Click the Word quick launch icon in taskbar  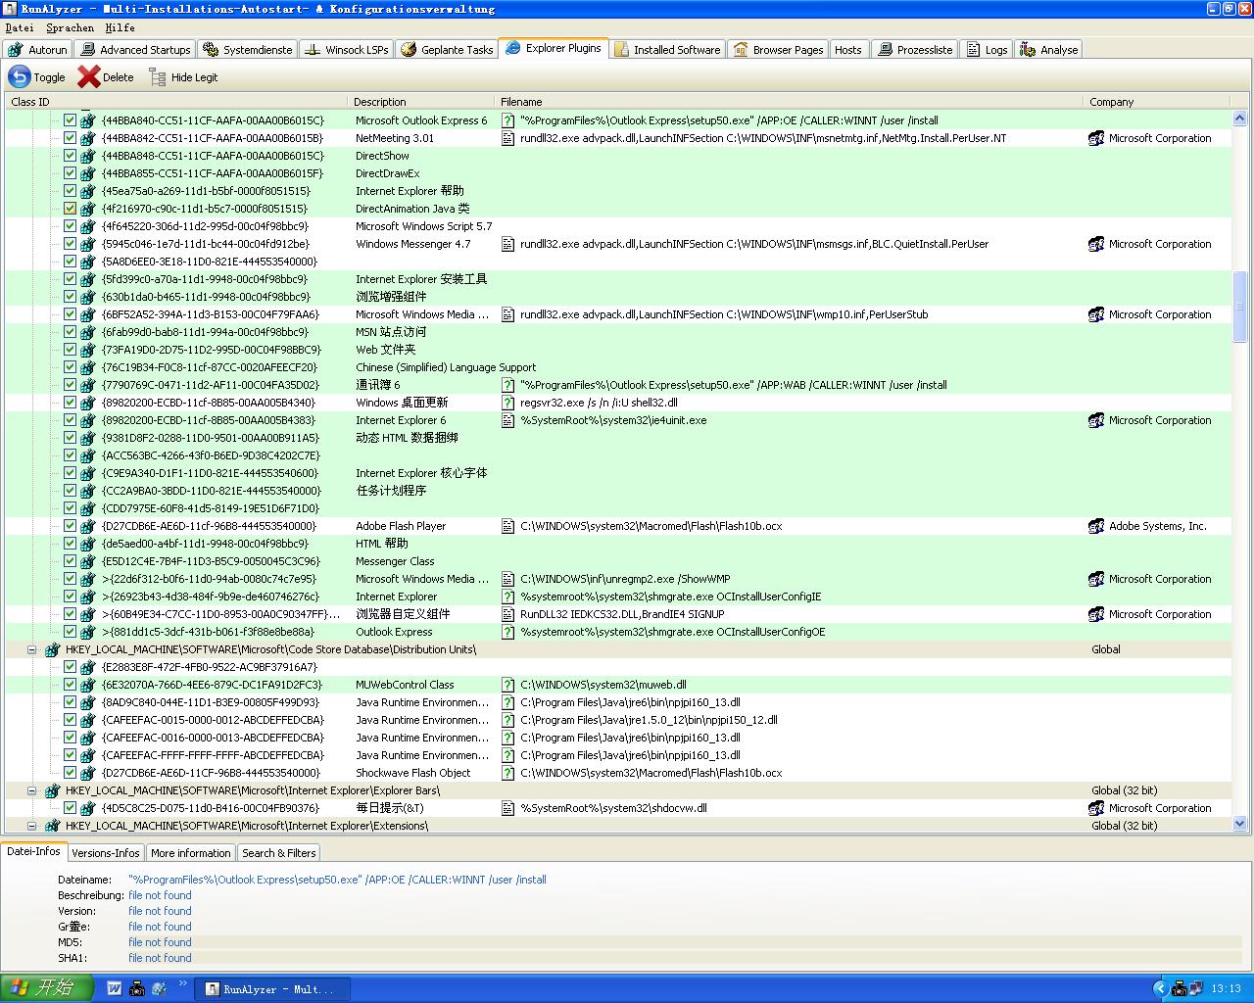tap(114, 988)
